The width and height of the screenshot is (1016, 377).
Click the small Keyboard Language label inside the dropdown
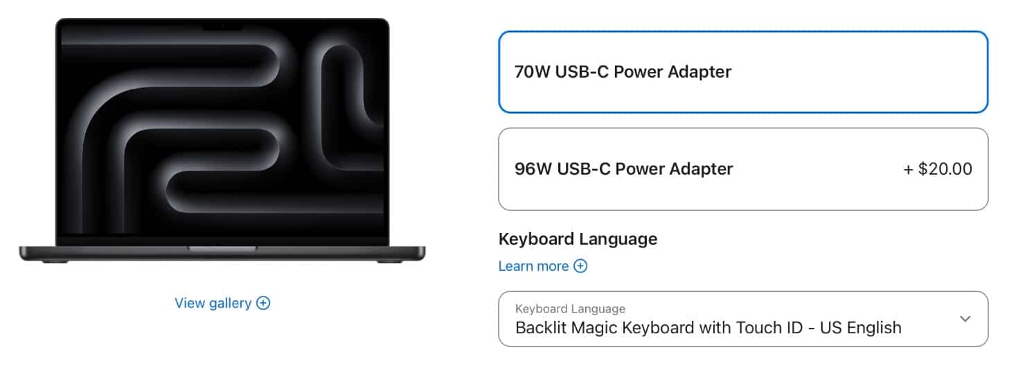tap(570, 309)
